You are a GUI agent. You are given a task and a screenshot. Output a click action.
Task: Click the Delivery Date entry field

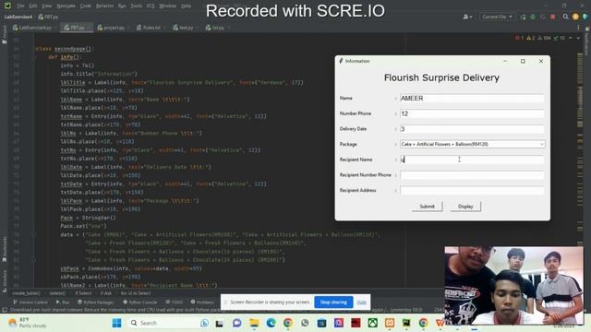pos(472,129)
